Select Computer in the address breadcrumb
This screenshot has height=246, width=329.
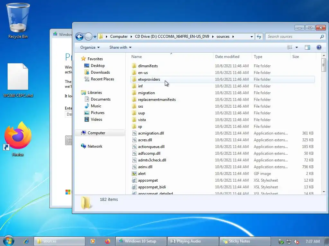coord(119,37)
